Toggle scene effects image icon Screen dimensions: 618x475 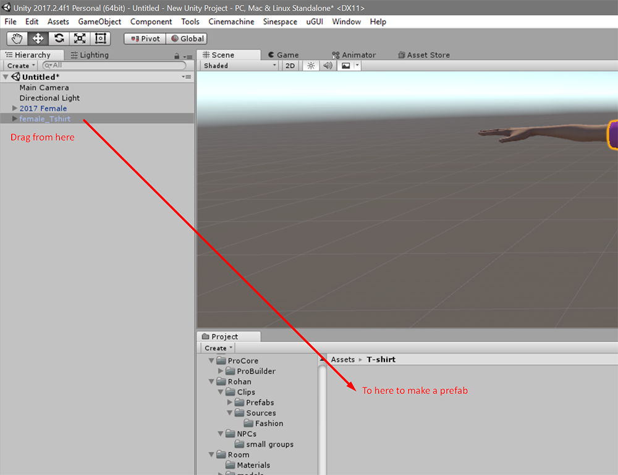click(x=345, y=66)
